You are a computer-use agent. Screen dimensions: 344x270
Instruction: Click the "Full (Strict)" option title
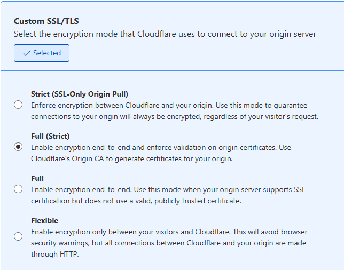[50, 136]
